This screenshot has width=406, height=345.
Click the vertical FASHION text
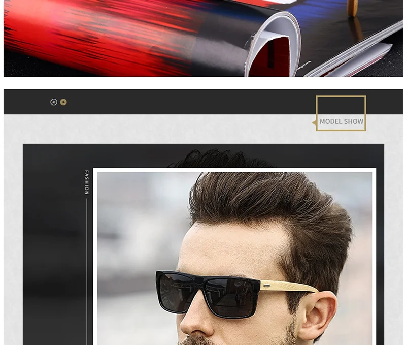(x=87, y=182)
